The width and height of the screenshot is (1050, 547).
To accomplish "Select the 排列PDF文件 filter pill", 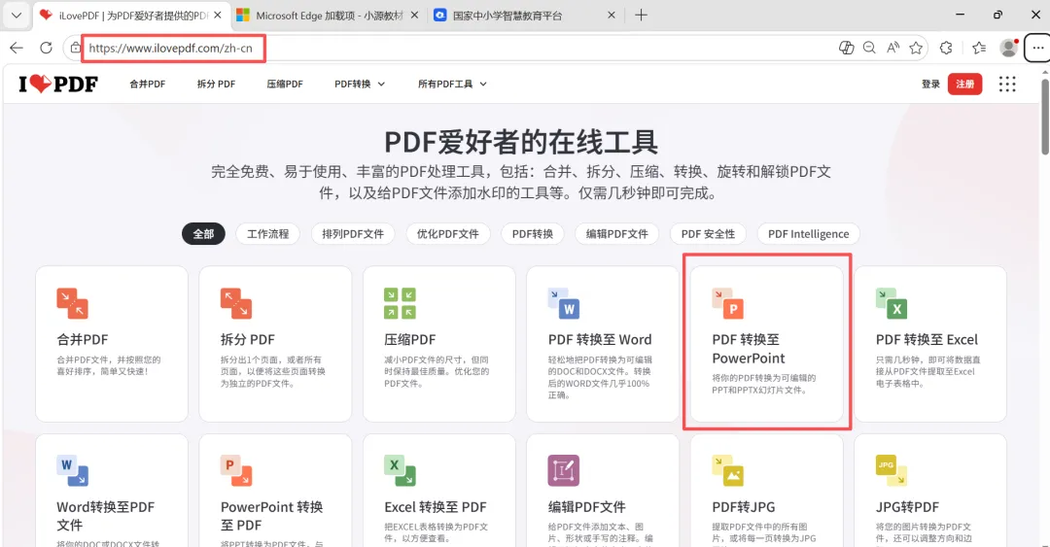I will pos(353,233).
